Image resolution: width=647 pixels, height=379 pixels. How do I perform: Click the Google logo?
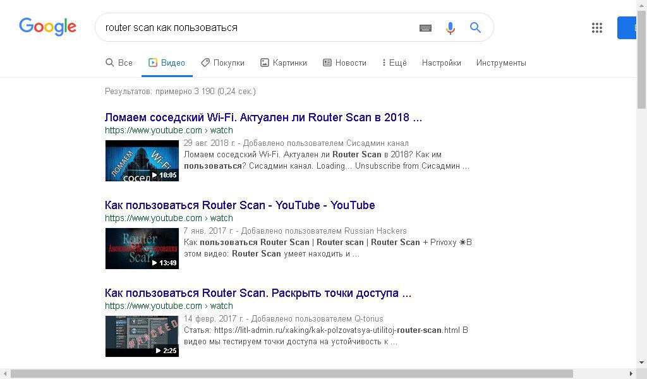coord(47,27)
